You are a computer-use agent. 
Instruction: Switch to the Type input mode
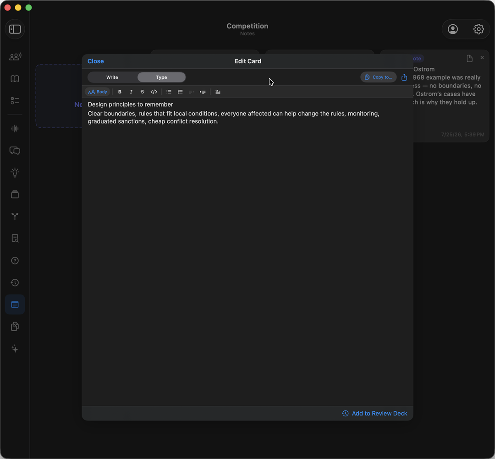(161, 77)
